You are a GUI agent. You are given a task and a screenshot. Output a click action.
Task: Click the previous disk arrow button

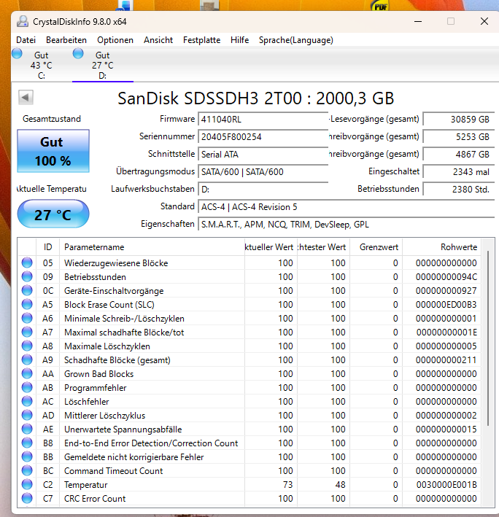(26, 97)
